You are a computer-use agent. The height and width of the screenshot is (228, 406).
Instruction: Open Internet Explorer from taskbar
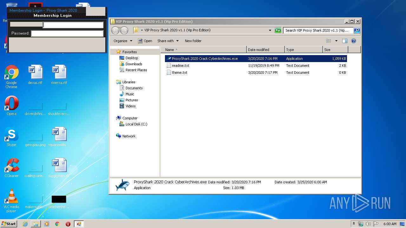coord(25,224)
